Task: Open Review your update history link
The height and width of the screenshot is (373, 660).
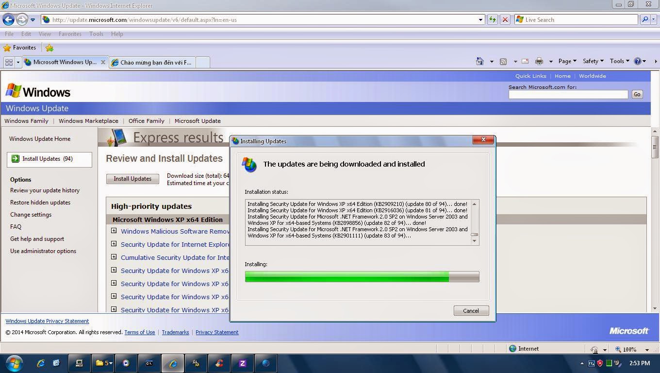Action: pyautogui.click(x=45, y=190)
